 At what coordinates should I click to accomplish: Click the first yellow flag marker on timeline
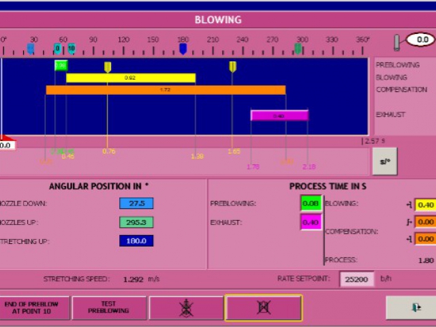(x=108, y=66)
